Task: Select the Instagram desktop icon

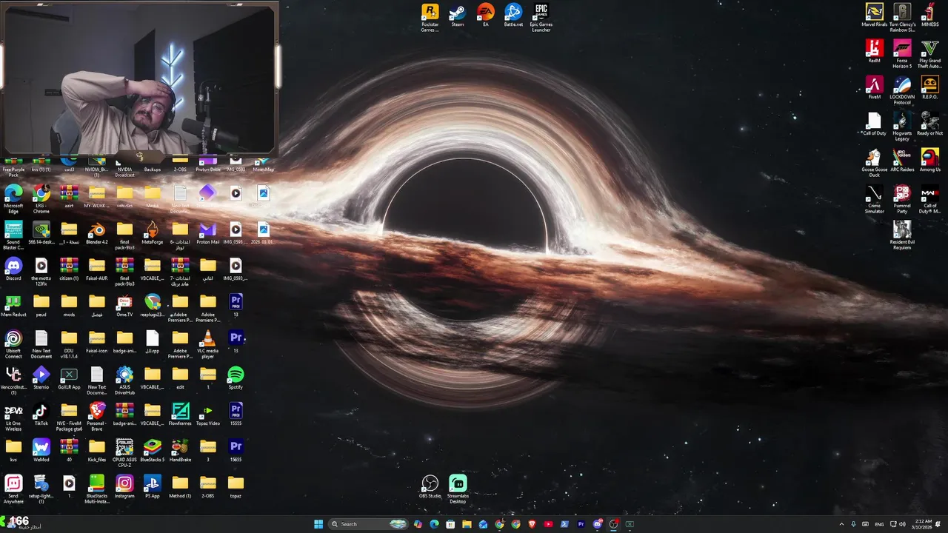Action: (x=124, y=486)
